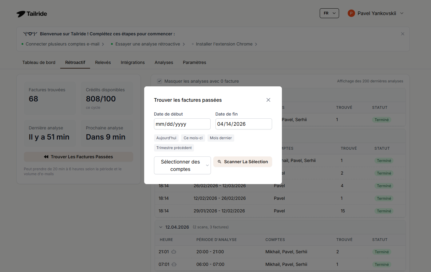This screenshot has width=431, height=272.
Task: Expand the Pavel Yankovskii user menu
Action: pos(401,13)
